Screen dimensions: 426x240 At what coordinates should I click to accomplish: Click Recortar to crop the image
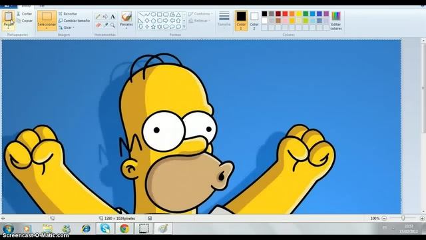click(x=68, y=13)
